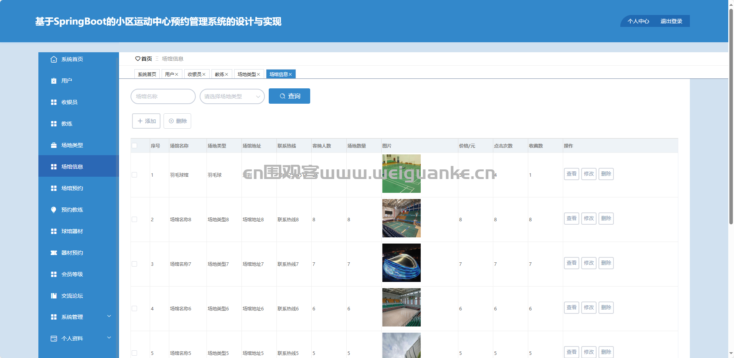Click the book icon beside 交流论坛
Image resolution: width=734 pixels, height=358 pixels.
coord(54,296)
